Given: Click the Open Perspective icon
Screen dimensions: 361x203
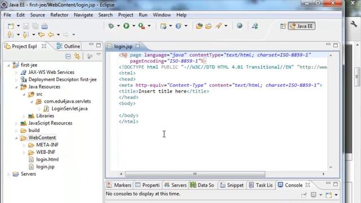Looking at the screenshot, I should (x=283, y=26).
